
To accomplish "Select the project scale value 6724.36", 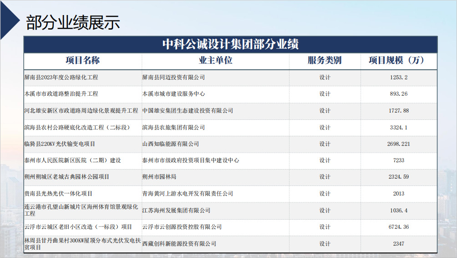I will point(398,227).
